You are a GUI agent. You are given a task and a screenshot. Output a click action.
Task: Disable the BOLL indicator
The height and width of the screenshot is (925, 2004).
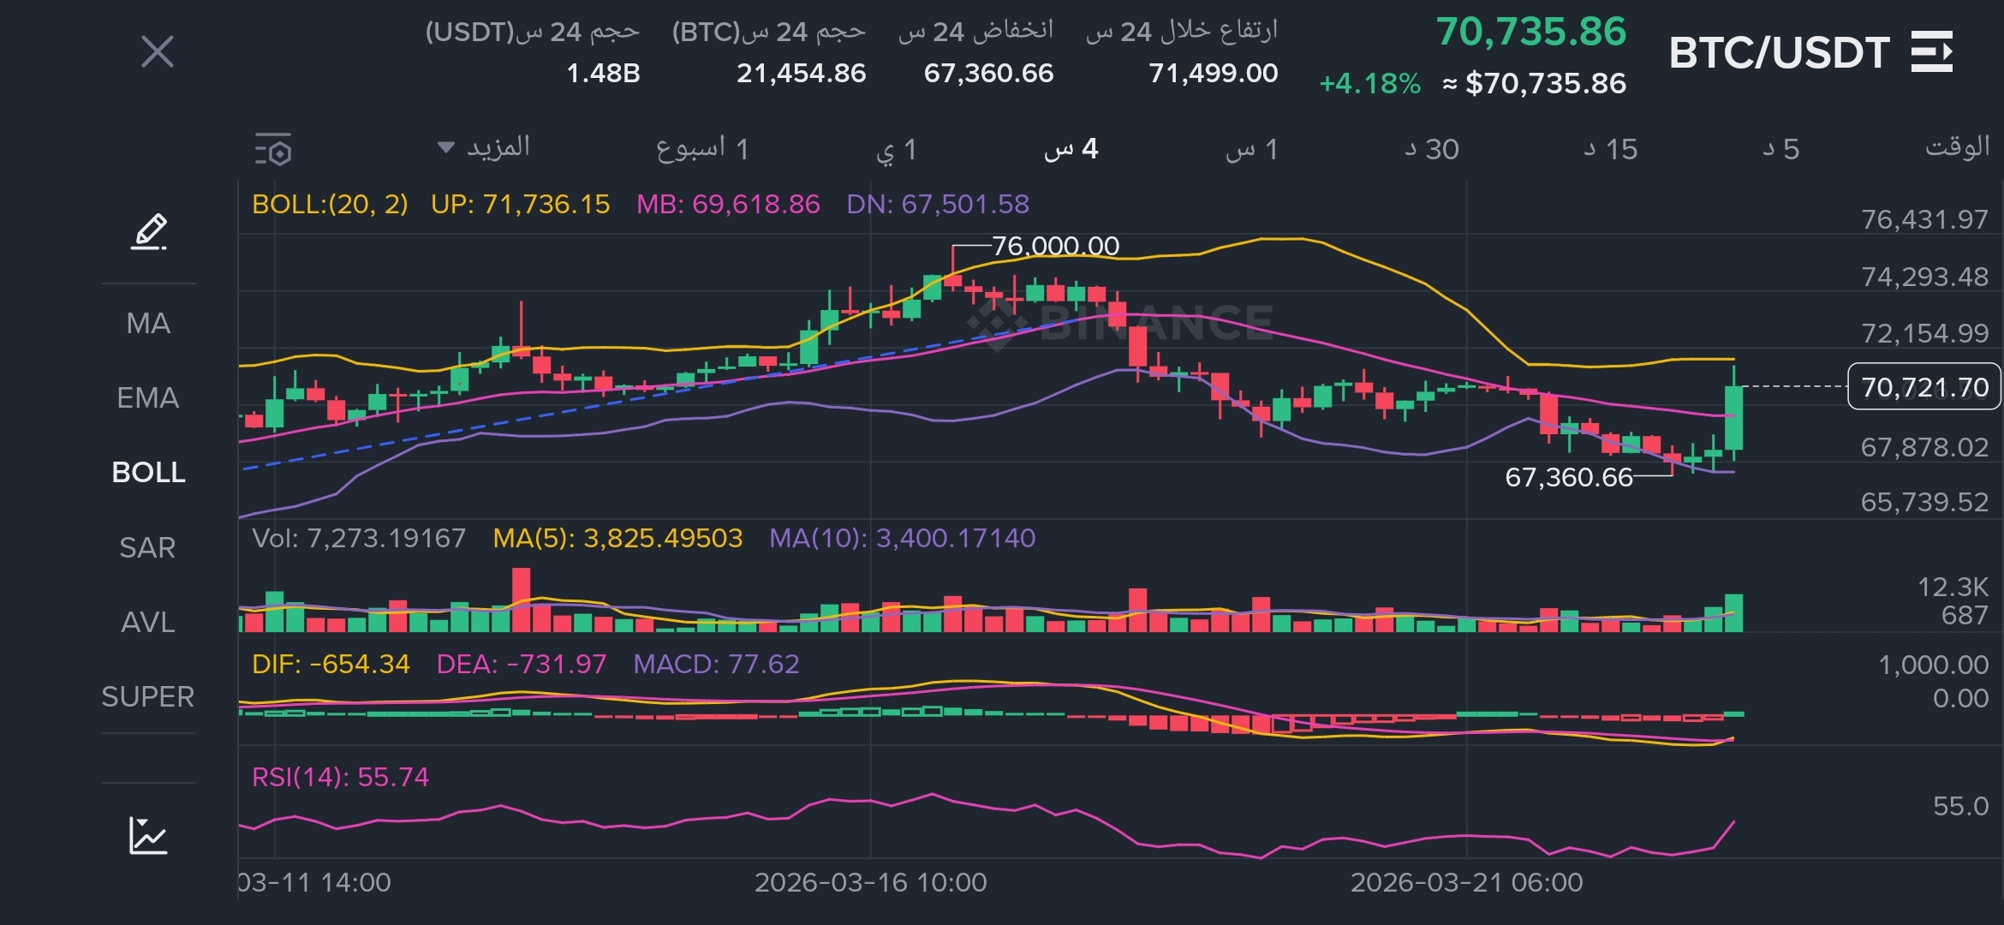[148, 472]
